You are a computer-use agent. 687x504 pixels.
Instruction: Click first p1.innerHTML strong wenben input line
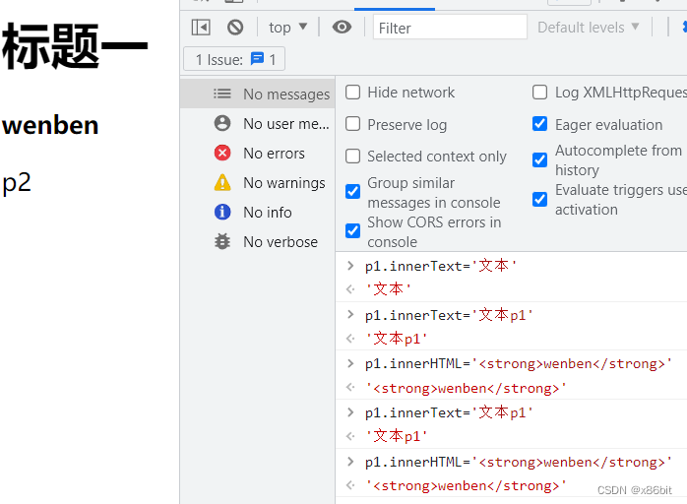519,364
